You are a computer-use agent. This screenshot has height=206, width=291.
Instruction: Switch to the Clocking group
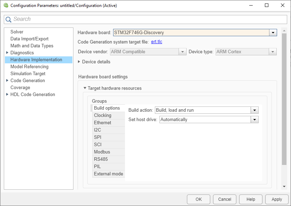pos(103,115)
